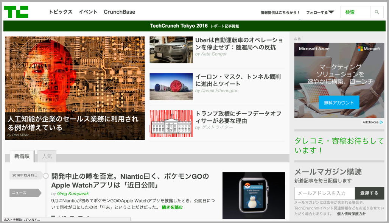Click the メールマガジン購読 heading
Image resolution: width=389 pixels, height=223 pixels.
(328, 172)
